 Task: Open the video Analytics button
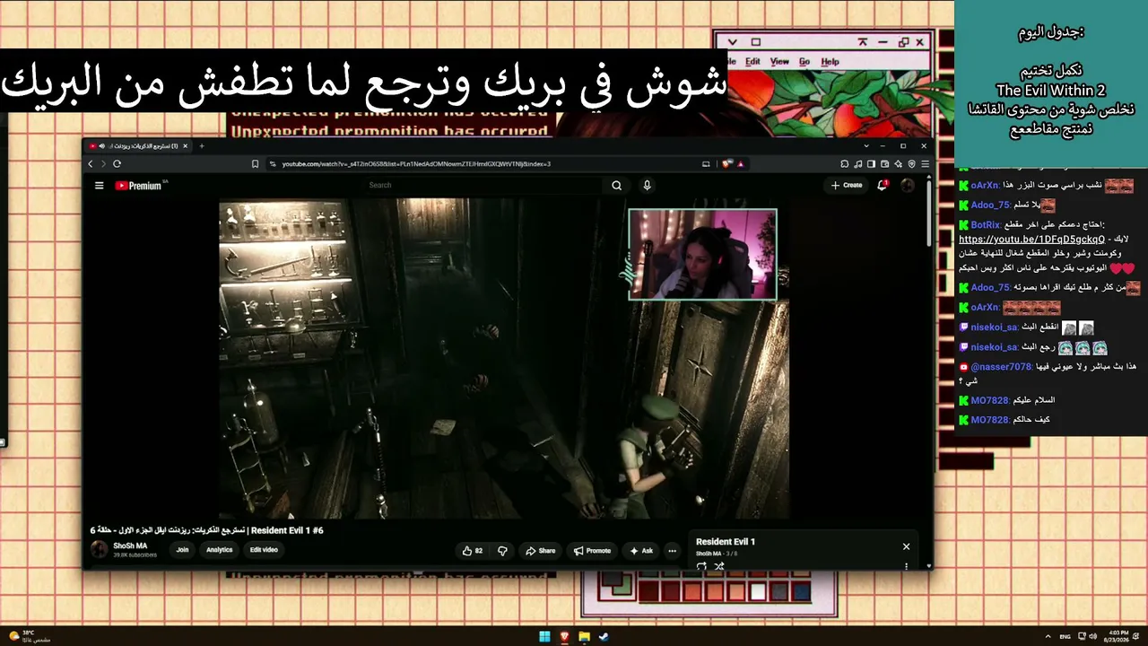pyautogui.click(x=220, y=550)
